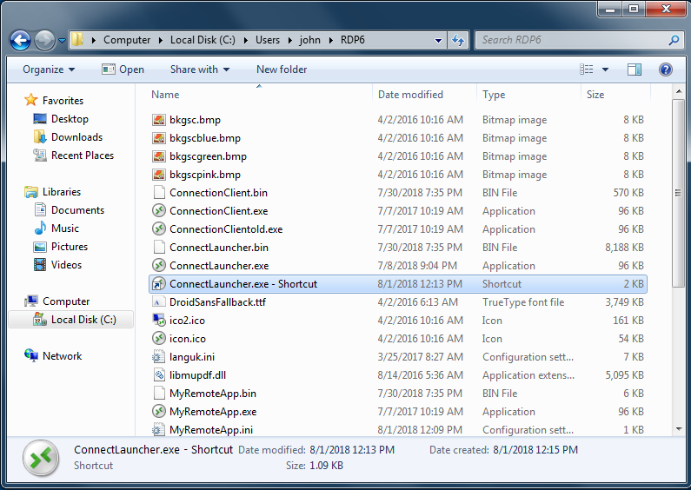Select the bkgsc.bmp bitmap icon
691x490 pixels.
(158, 120)
